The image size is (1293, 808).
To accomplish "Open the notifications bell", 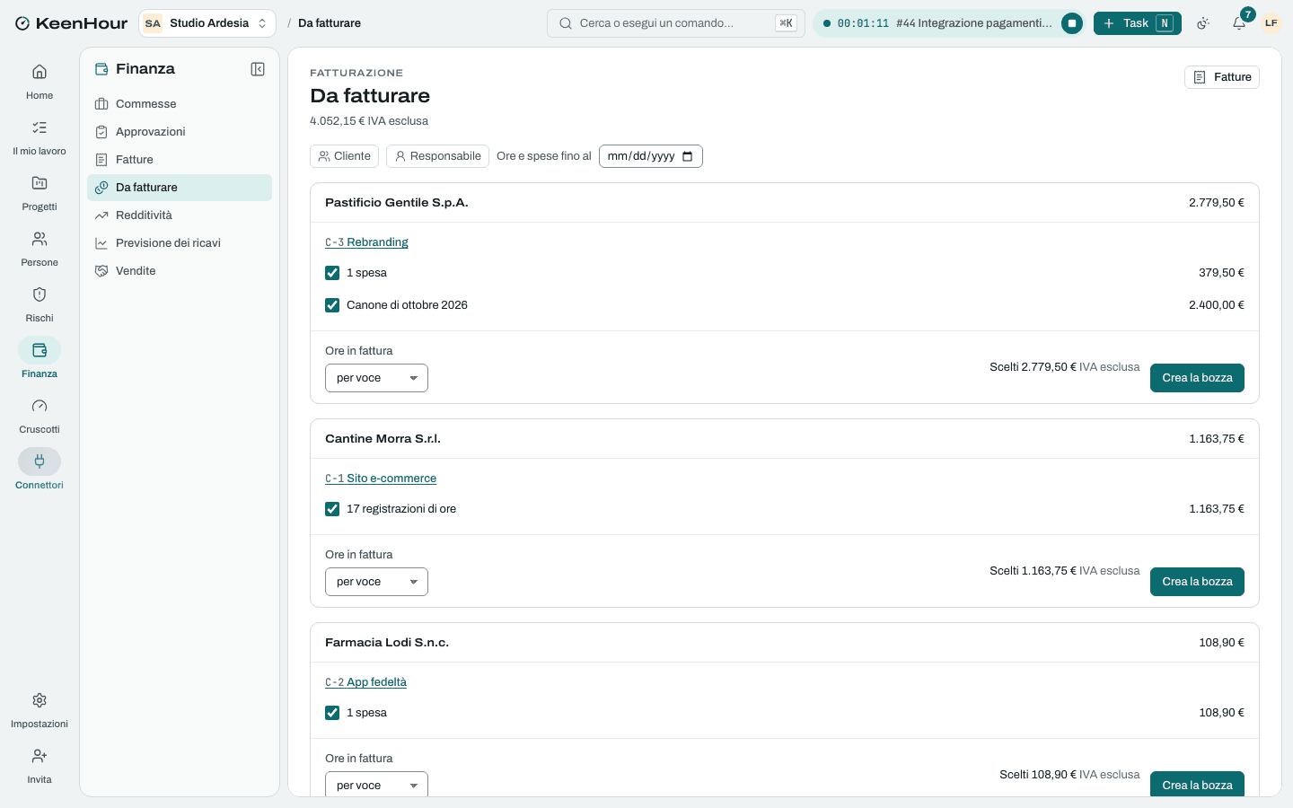I will coord(1239,23).
